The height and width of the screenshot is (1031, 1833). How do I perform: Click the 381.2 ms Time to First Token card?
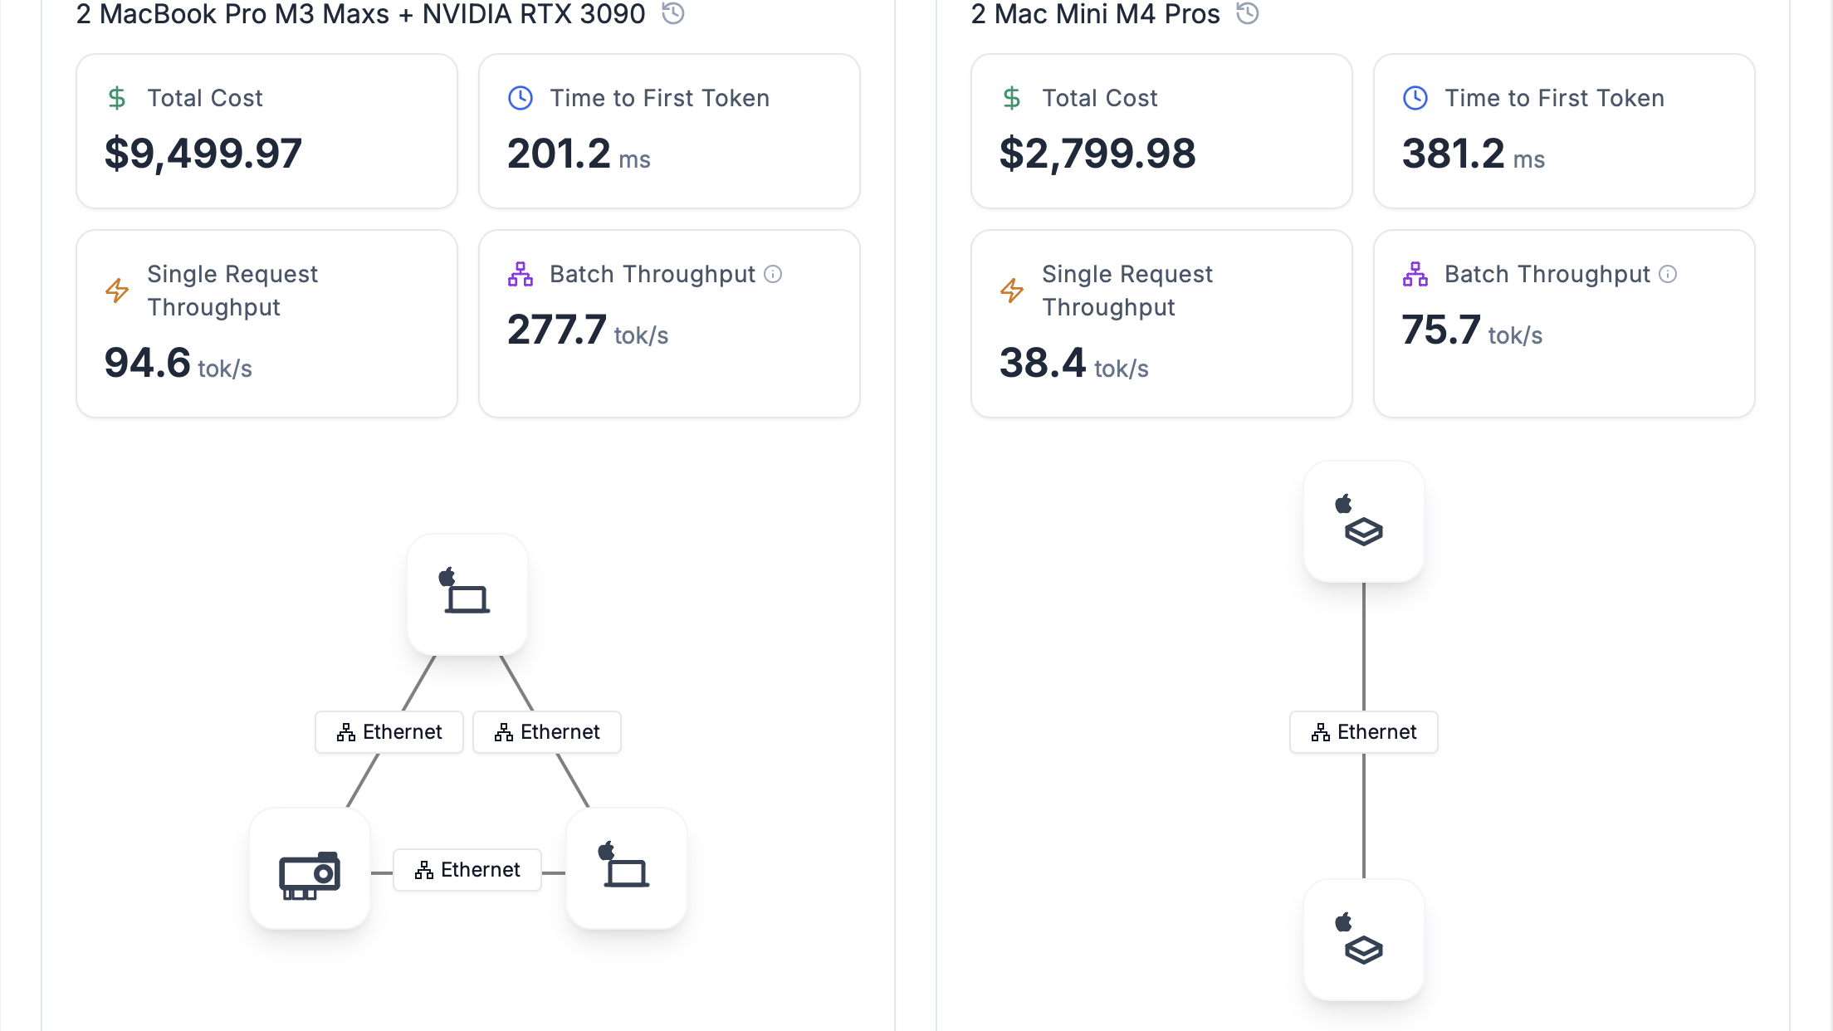pos(1564,131)
